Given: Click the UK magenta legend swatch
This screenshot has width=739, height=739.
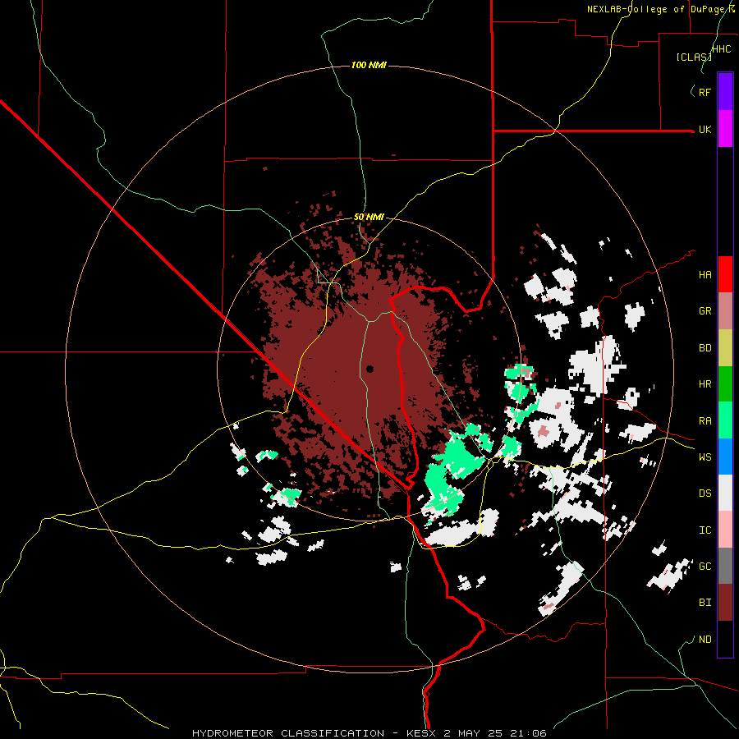Looking at the screenshot, I should tap(725, 129).
